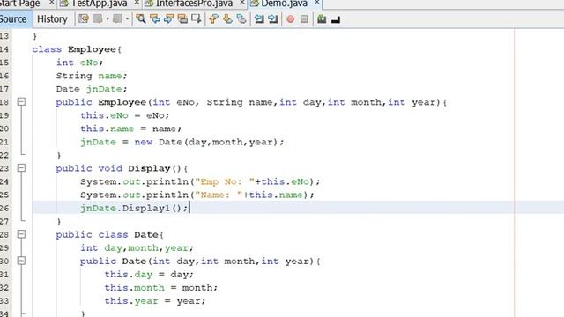
Task: Click the Comment toolbar icon
Action: 322,18
